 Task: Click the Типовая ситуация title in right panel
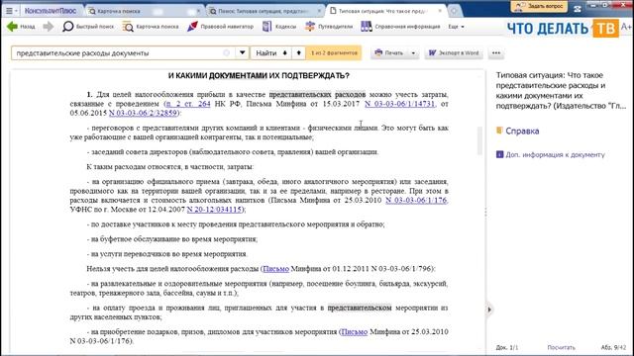pos(562,90)
